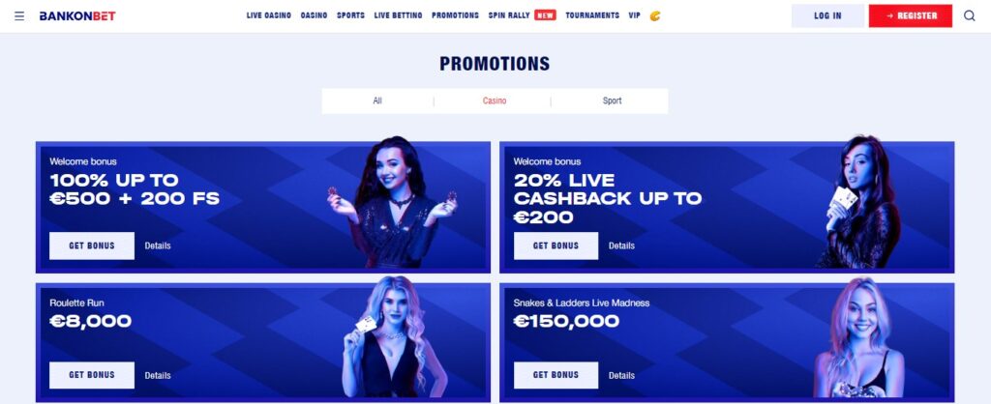Get bonus for Snakes & Ladders Live Madness

tap(556, 375)
